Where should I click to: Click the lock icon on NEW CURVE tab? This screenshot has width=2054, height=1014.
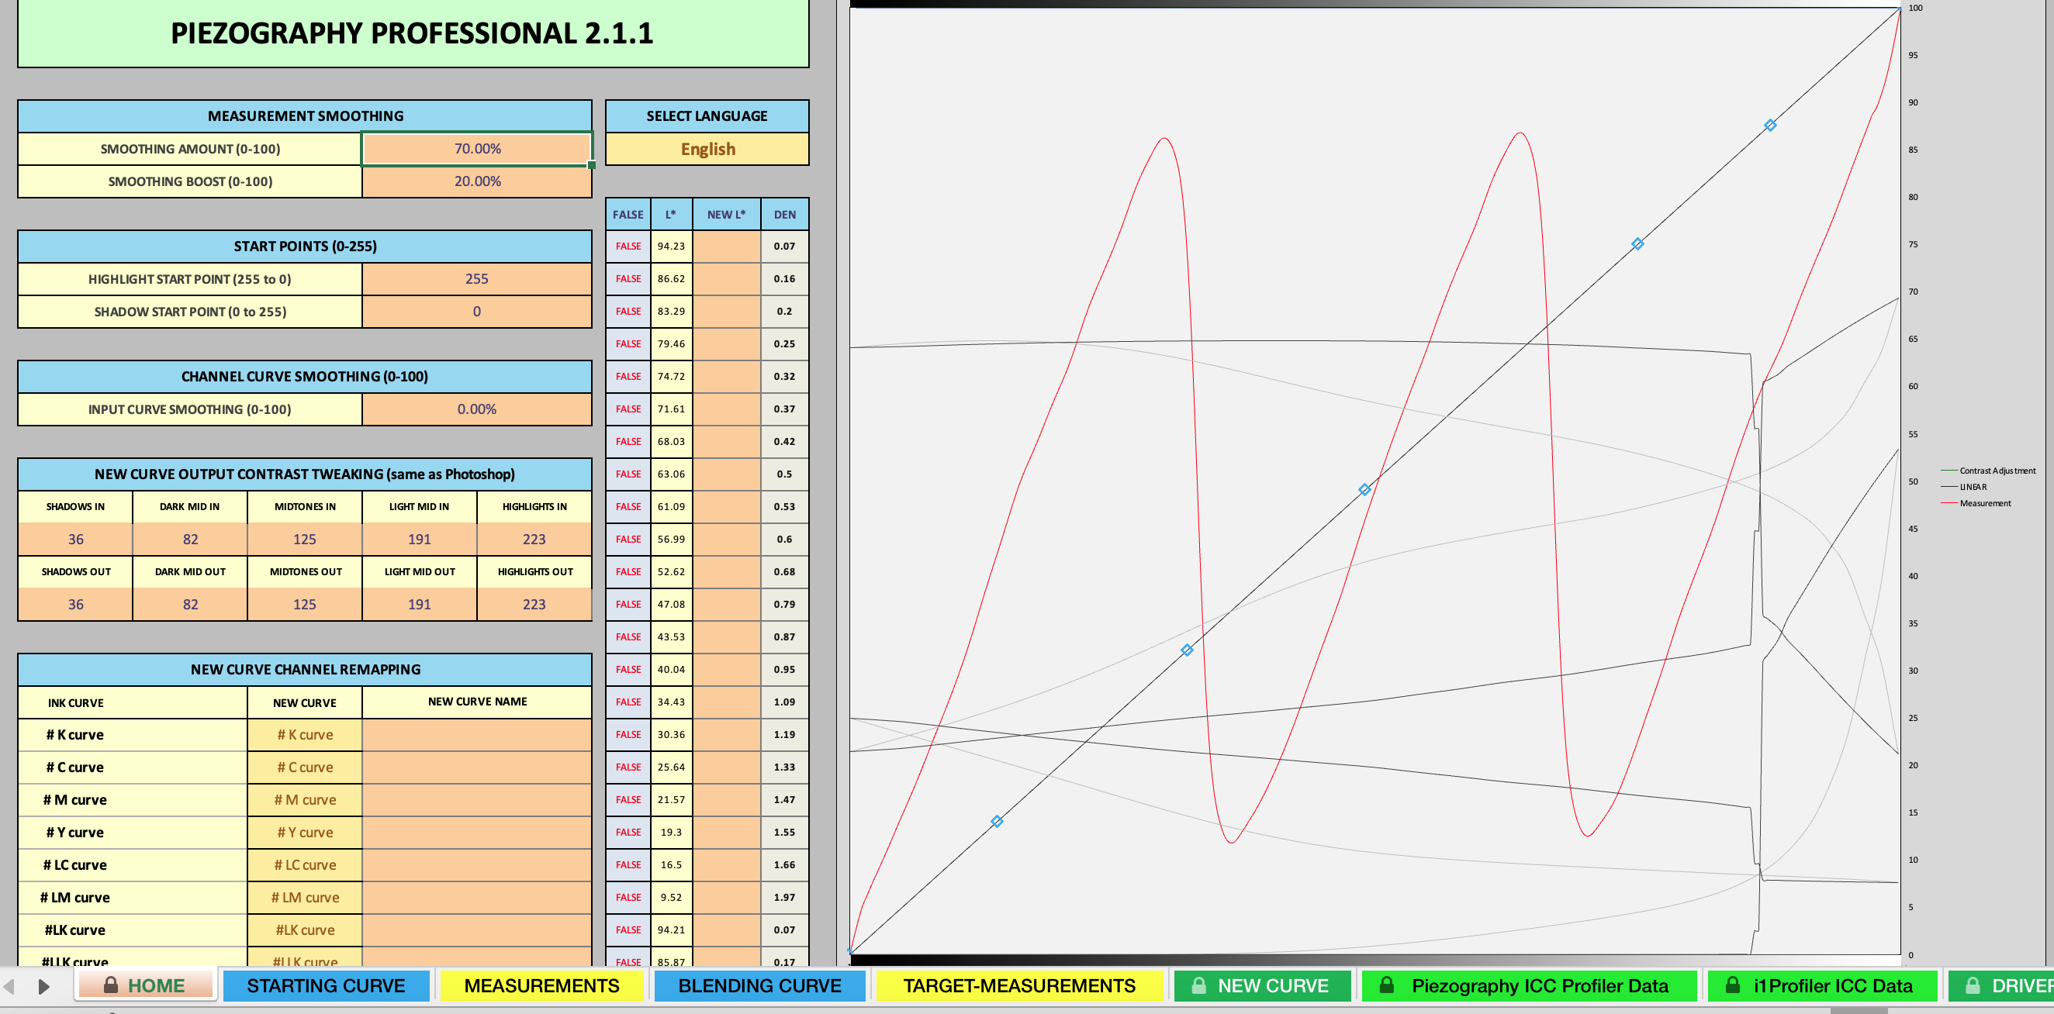click(1198, 985)
